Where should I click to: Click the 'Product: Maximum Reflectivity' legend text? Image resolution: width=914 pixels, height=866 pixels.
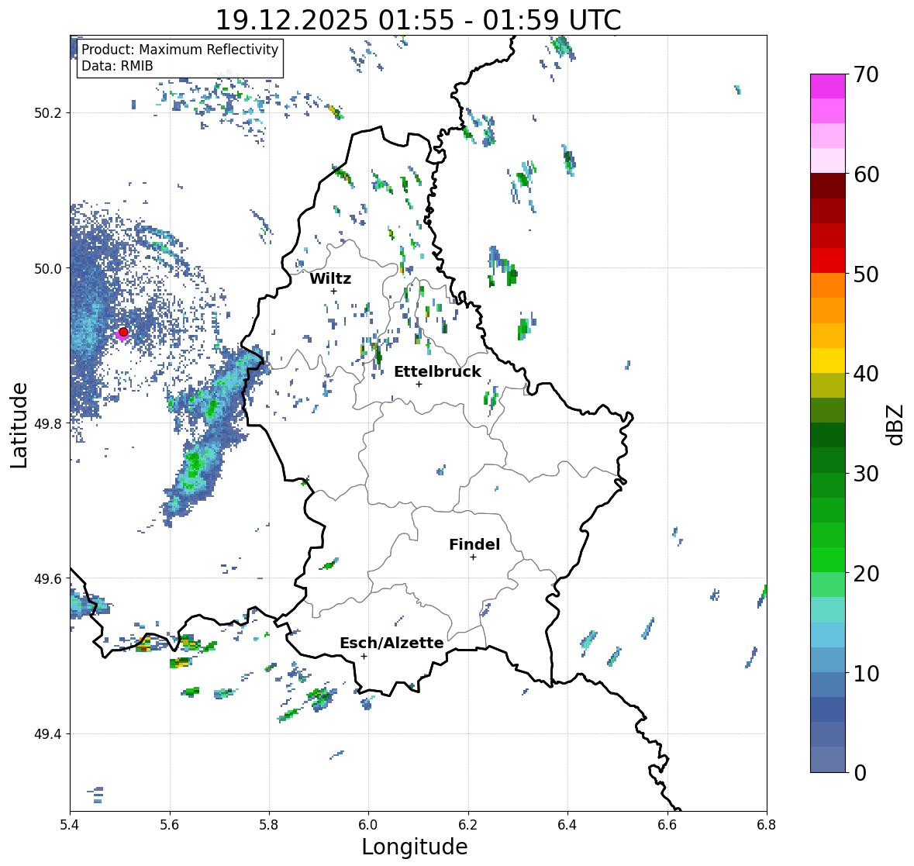pyautogui.click(x=180, y=50)
